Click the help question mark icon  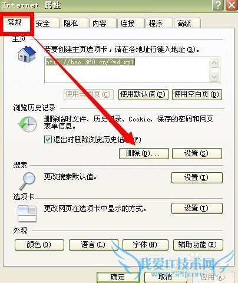pos(218,5)
